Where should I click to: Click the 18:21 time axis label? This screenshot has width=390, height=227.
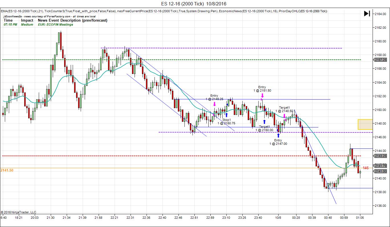(19, 218)
